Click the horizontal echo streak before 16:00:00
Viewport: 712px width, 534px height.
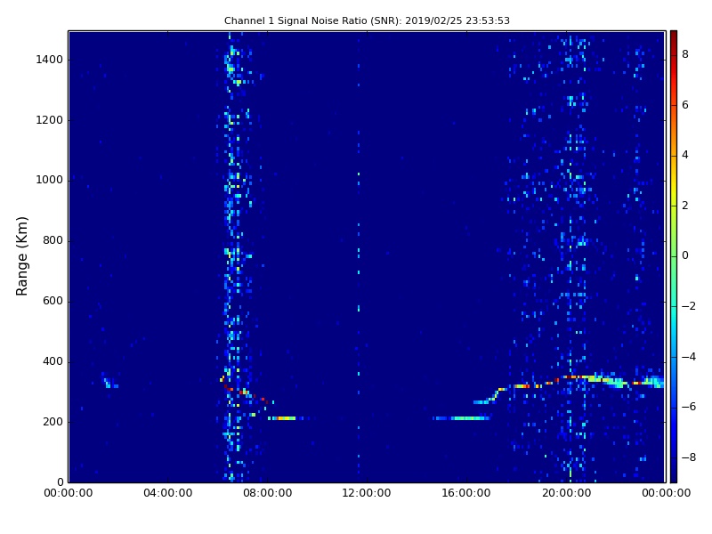click(x=463, y=418)
